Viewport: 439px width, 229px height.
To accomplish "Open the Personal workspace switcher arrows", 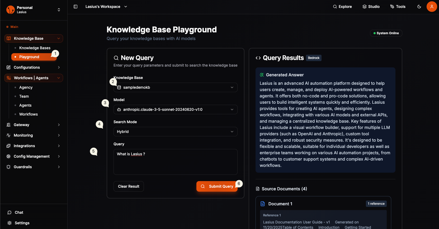I will pos(59,10).
